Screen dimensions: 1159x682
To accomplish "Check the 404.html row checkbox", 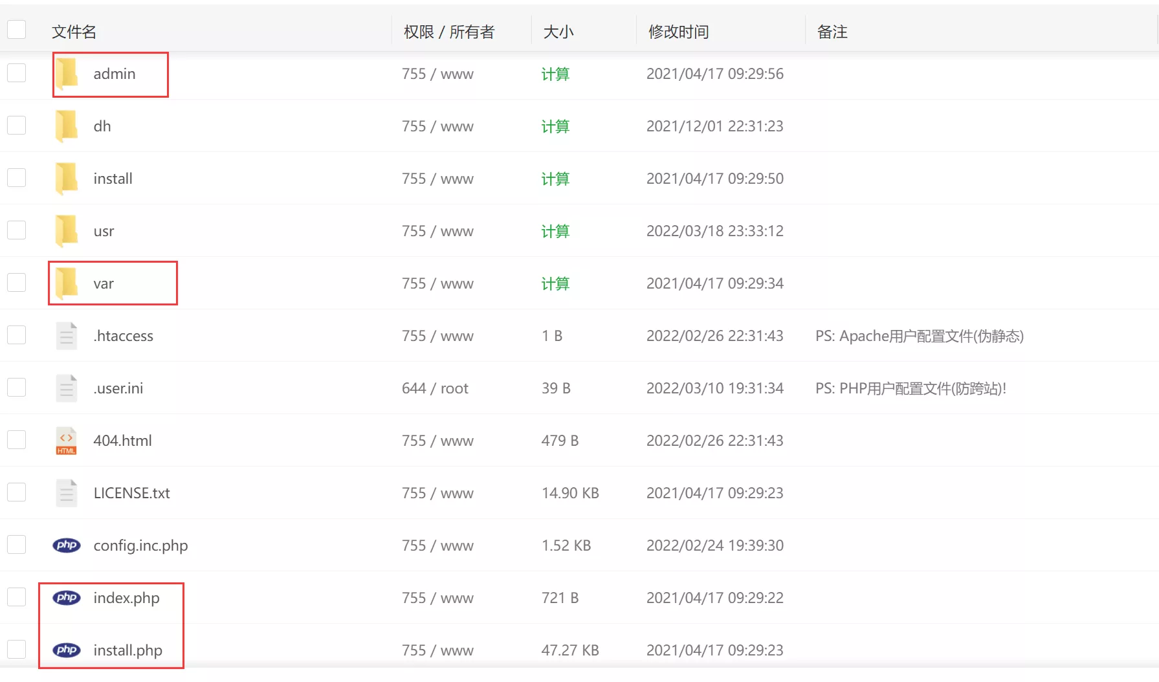I will click(x=16, y=439).
